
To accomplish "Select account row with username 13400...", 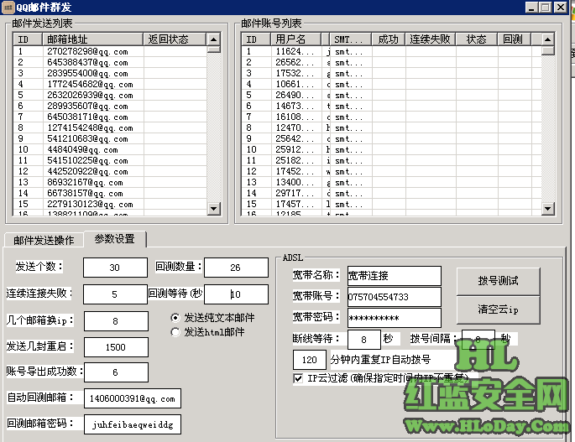I will [391, 182].
